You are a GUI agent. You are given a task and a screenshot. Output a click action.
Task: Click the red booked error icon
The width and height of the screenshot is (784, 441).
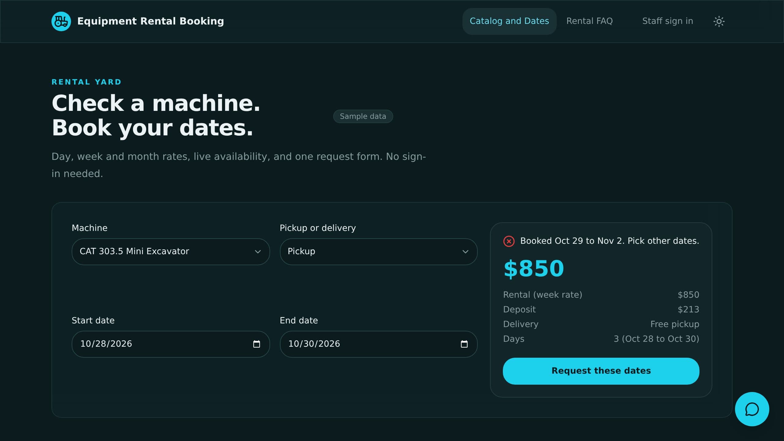click(509, 241)
